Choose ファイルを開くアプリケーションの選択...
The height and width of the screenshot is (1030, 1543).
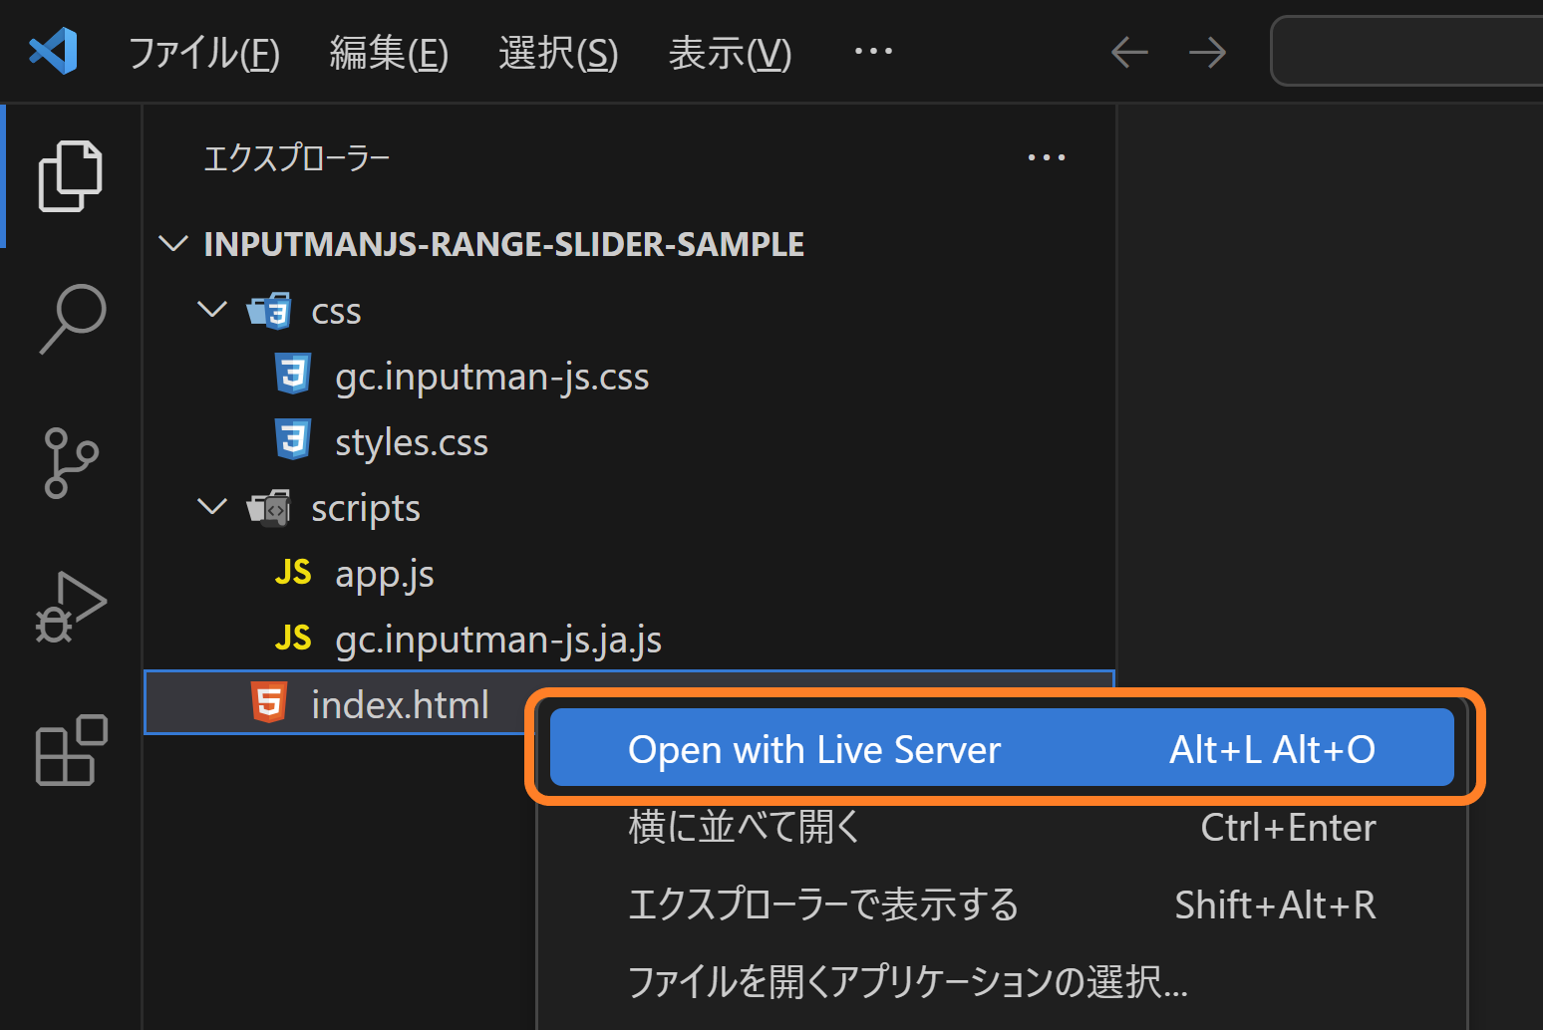pos(1002,982)
